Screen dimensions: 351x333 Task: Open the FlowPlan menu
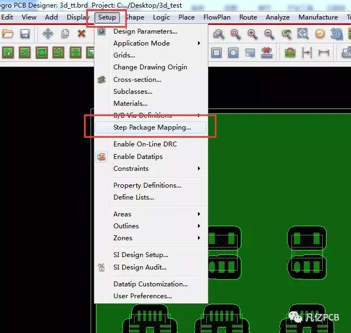click(x=216, y=17)
